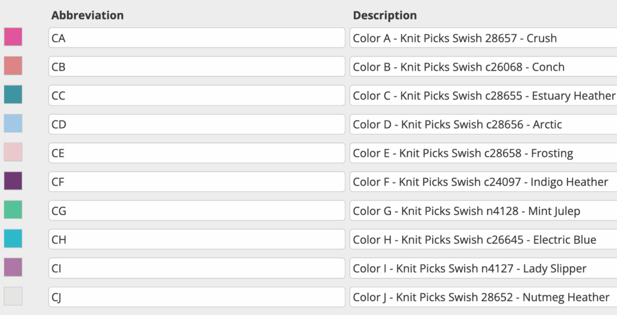Open the teal Estuary Heather swatch
Screen dimensions: 617x315
13,95
